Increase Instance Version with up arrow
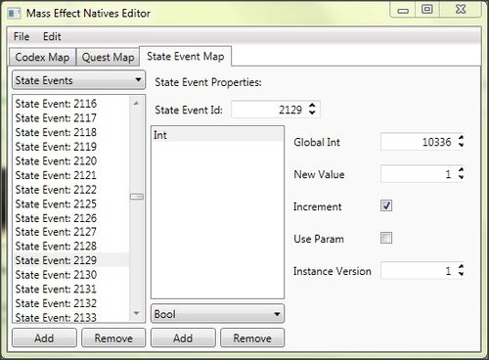Image resolution: width=489 pixels, height=360 pixels. point(461,266)
